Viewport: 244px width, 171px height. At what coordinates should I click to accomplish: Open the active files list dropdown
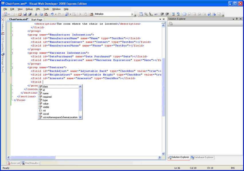point(160,19)
